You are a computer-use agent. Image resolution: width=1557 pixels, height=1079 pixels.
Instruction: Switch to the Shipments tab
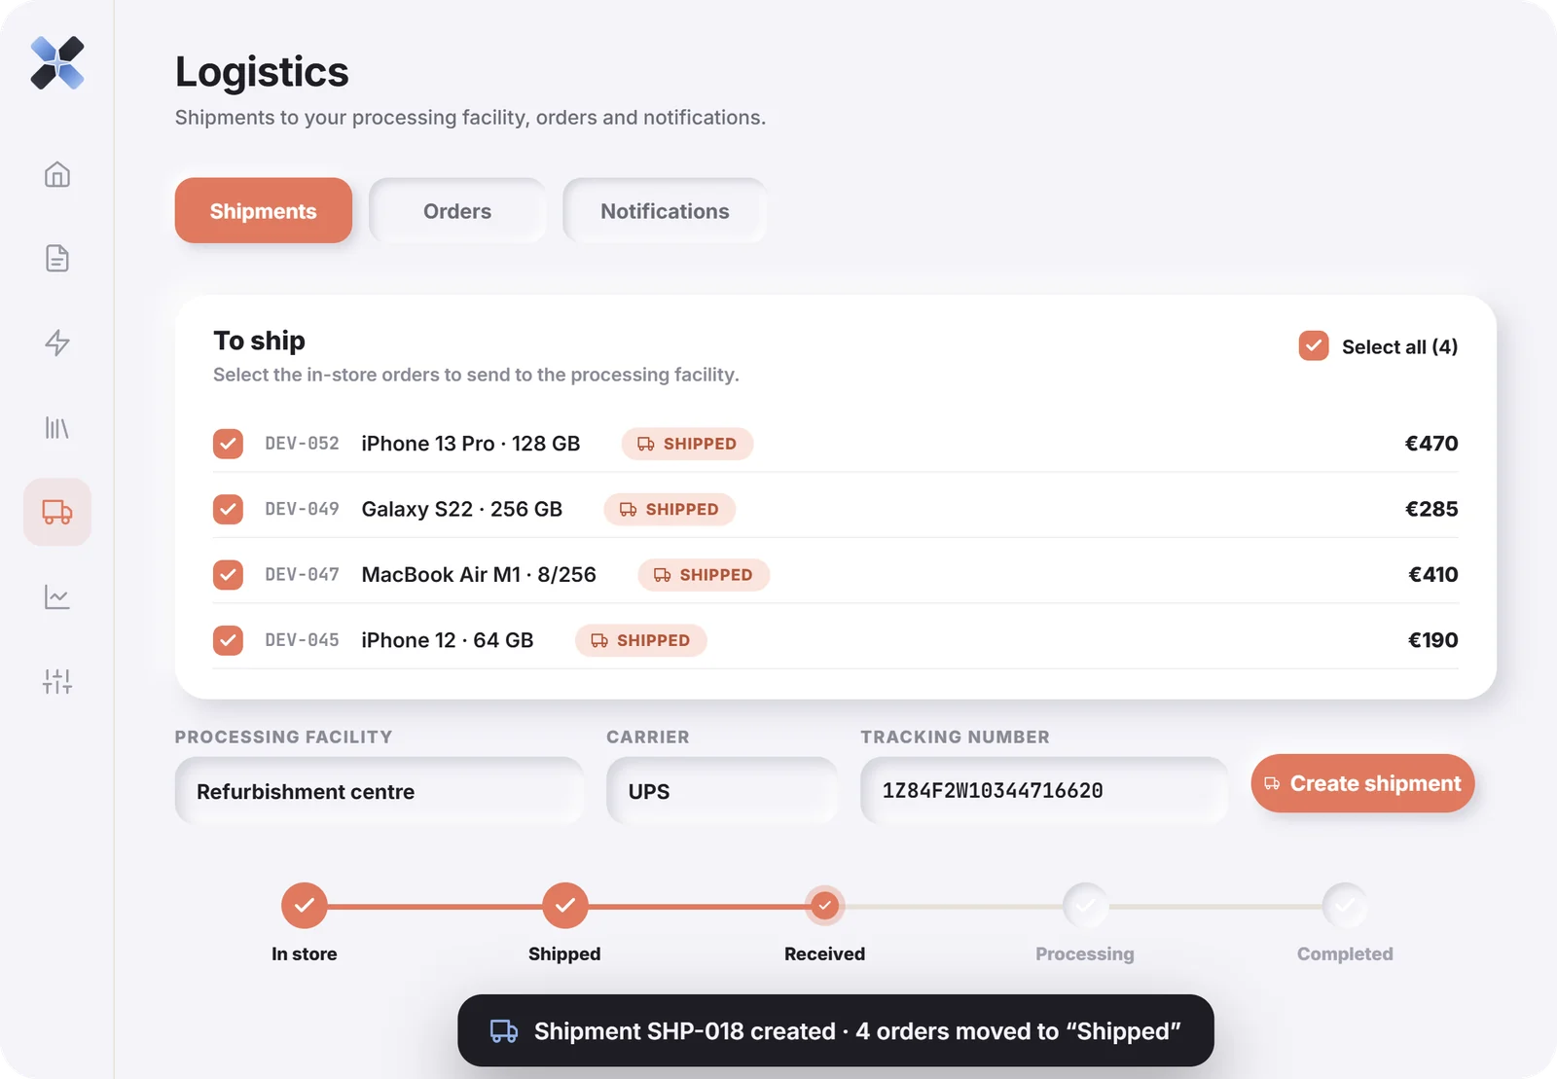tap(264, 210)
